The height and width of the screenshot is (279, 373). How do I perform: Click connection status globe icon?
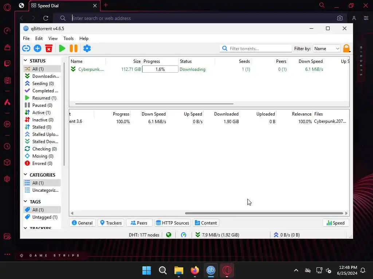(x=169, y=235)
